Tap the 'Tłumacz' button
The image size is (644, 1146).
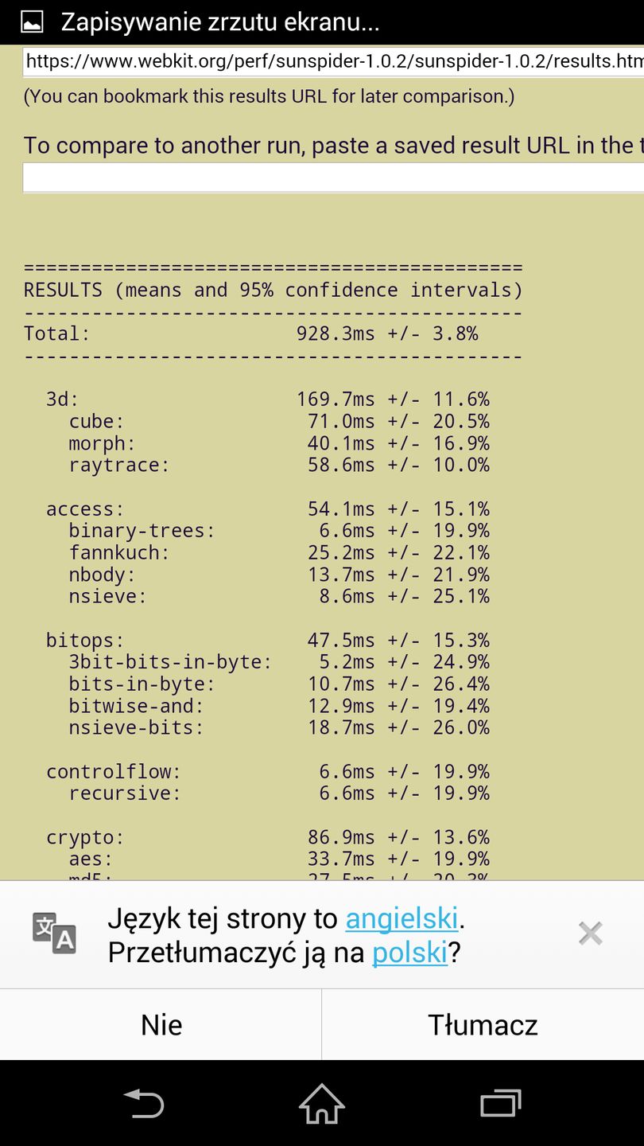[x=483, y=1024]
